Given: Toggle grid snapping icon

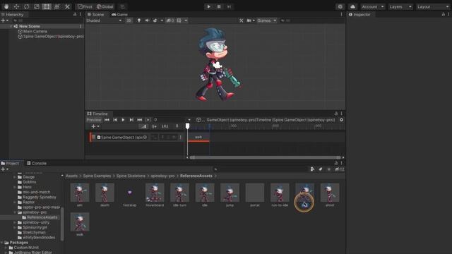Looking at the screenshot, I should tap(122, 6).
